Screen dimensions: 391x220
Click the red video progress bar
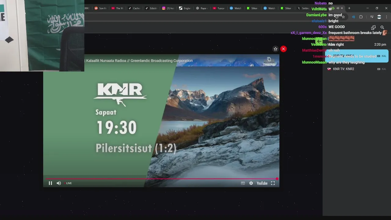tap(161, 179)
